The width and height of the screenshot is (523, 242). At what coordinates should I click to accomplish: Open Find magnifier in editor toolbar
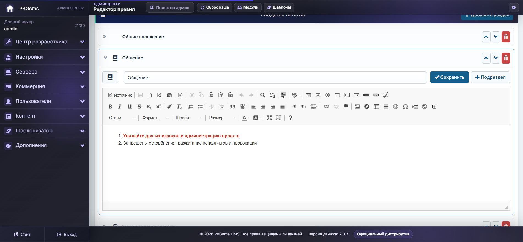point(263,95)
